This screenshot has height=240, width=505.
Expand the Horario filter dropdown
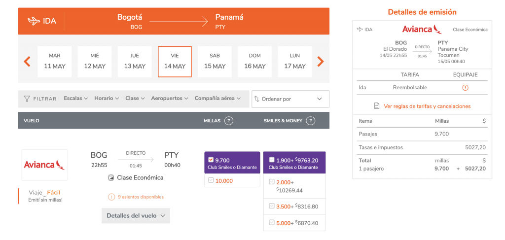coord(107,99)
